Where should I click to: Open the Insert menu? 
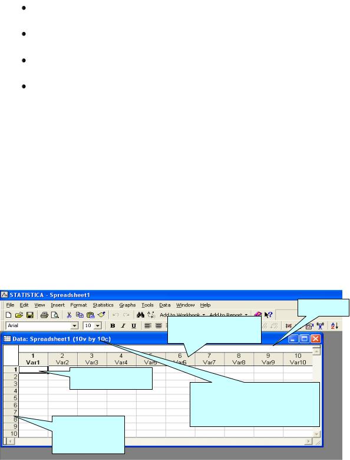[58, 305]
